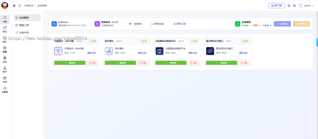Click 一键修复 on the AI短剧综合智创平台 card
Screen dimensions: 318x139
171,63
